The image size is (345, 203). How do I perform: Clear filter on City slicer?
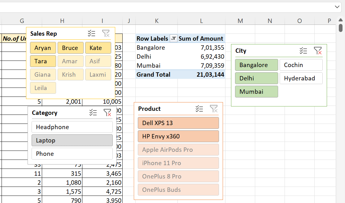point(317,51)
